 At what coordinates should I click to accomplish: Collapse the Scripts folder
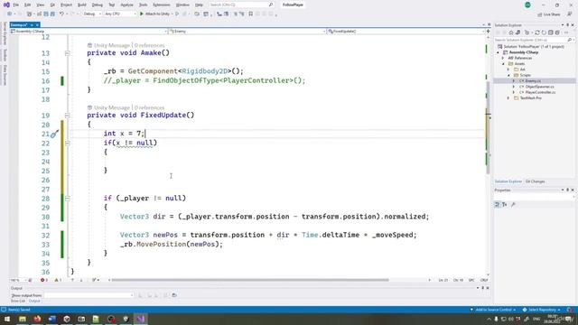tap(508, 75)
